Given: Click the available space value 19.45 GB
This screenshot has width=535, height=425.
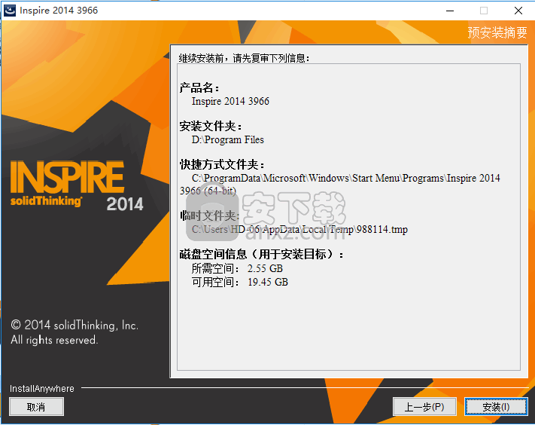Looking at the screenshot, I should coord(268,282).
